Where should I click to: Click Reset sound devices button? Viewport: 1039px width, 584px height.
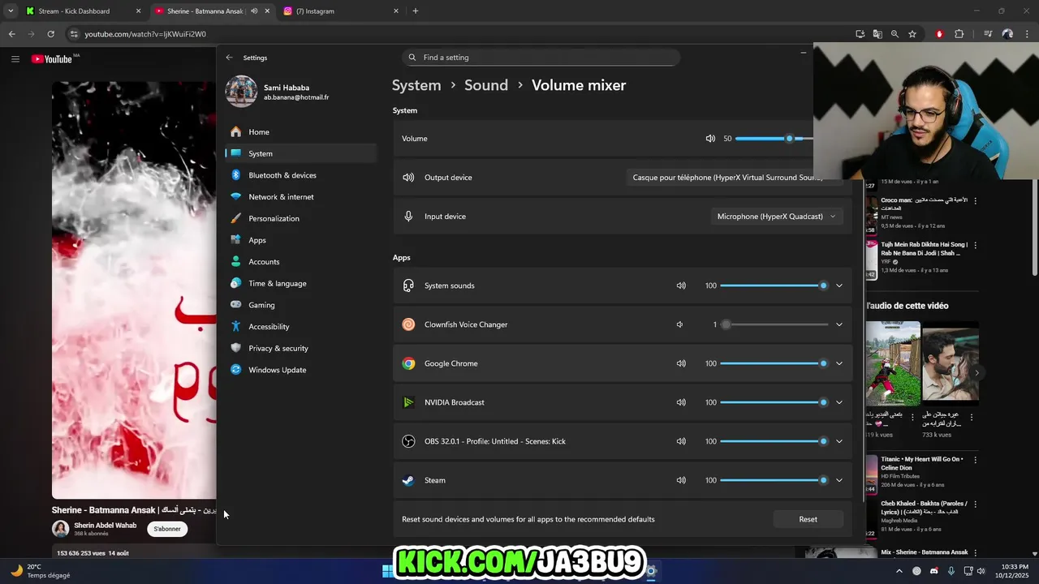coord(808,519)
